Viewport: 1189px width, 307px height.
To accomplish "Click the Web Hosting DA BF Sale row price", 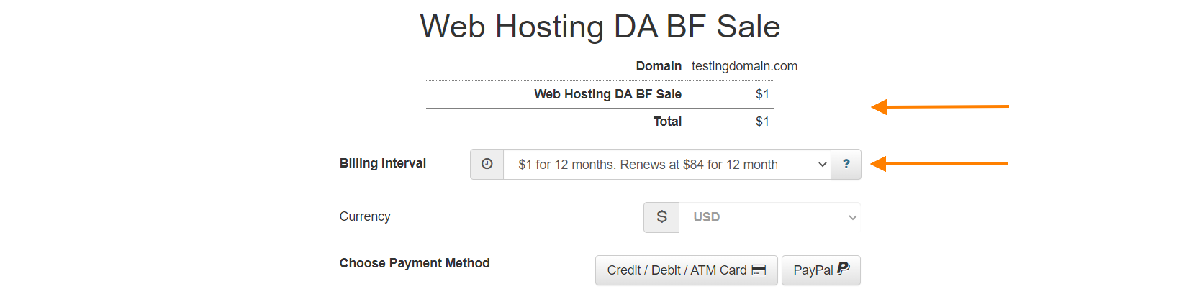I will point(762,94).
